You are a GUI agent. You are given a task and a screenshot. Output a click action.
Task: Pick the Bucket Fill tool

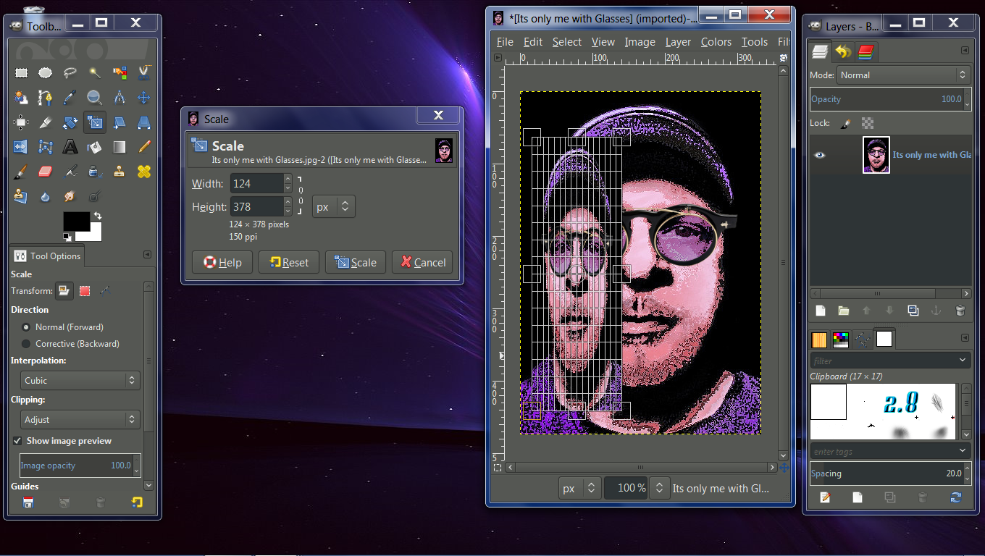[x=95, y=147]
